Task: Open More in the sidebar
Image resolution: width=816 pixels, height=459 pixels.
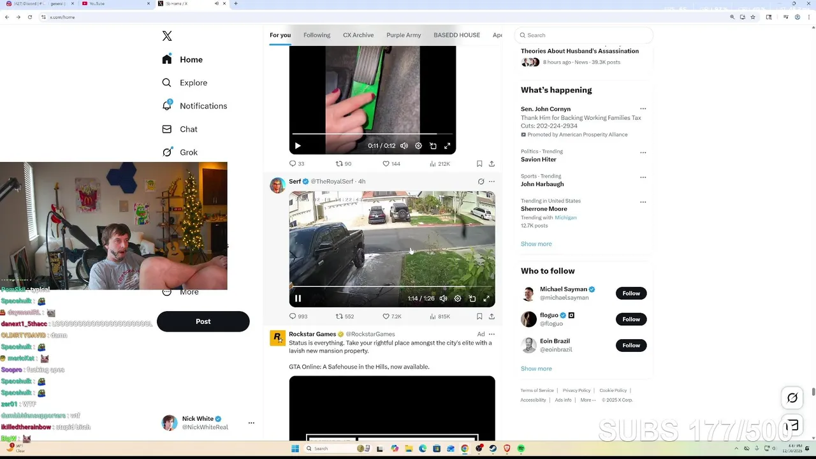Action: tap(180, 292)
